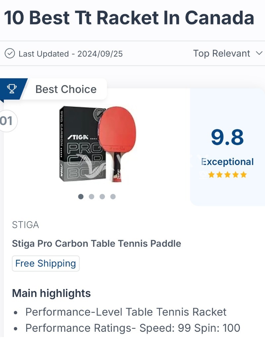This screenshot has height=342, width=265.
Task: Click the chevron arrow beside Top Relevant
Action: (259, 54)
